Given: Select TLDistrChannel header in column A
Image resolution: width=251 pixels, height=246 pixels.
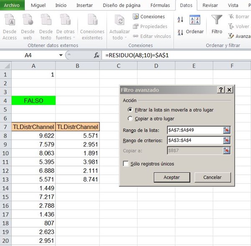Looking at the screenshot, I should pos(33,127).
